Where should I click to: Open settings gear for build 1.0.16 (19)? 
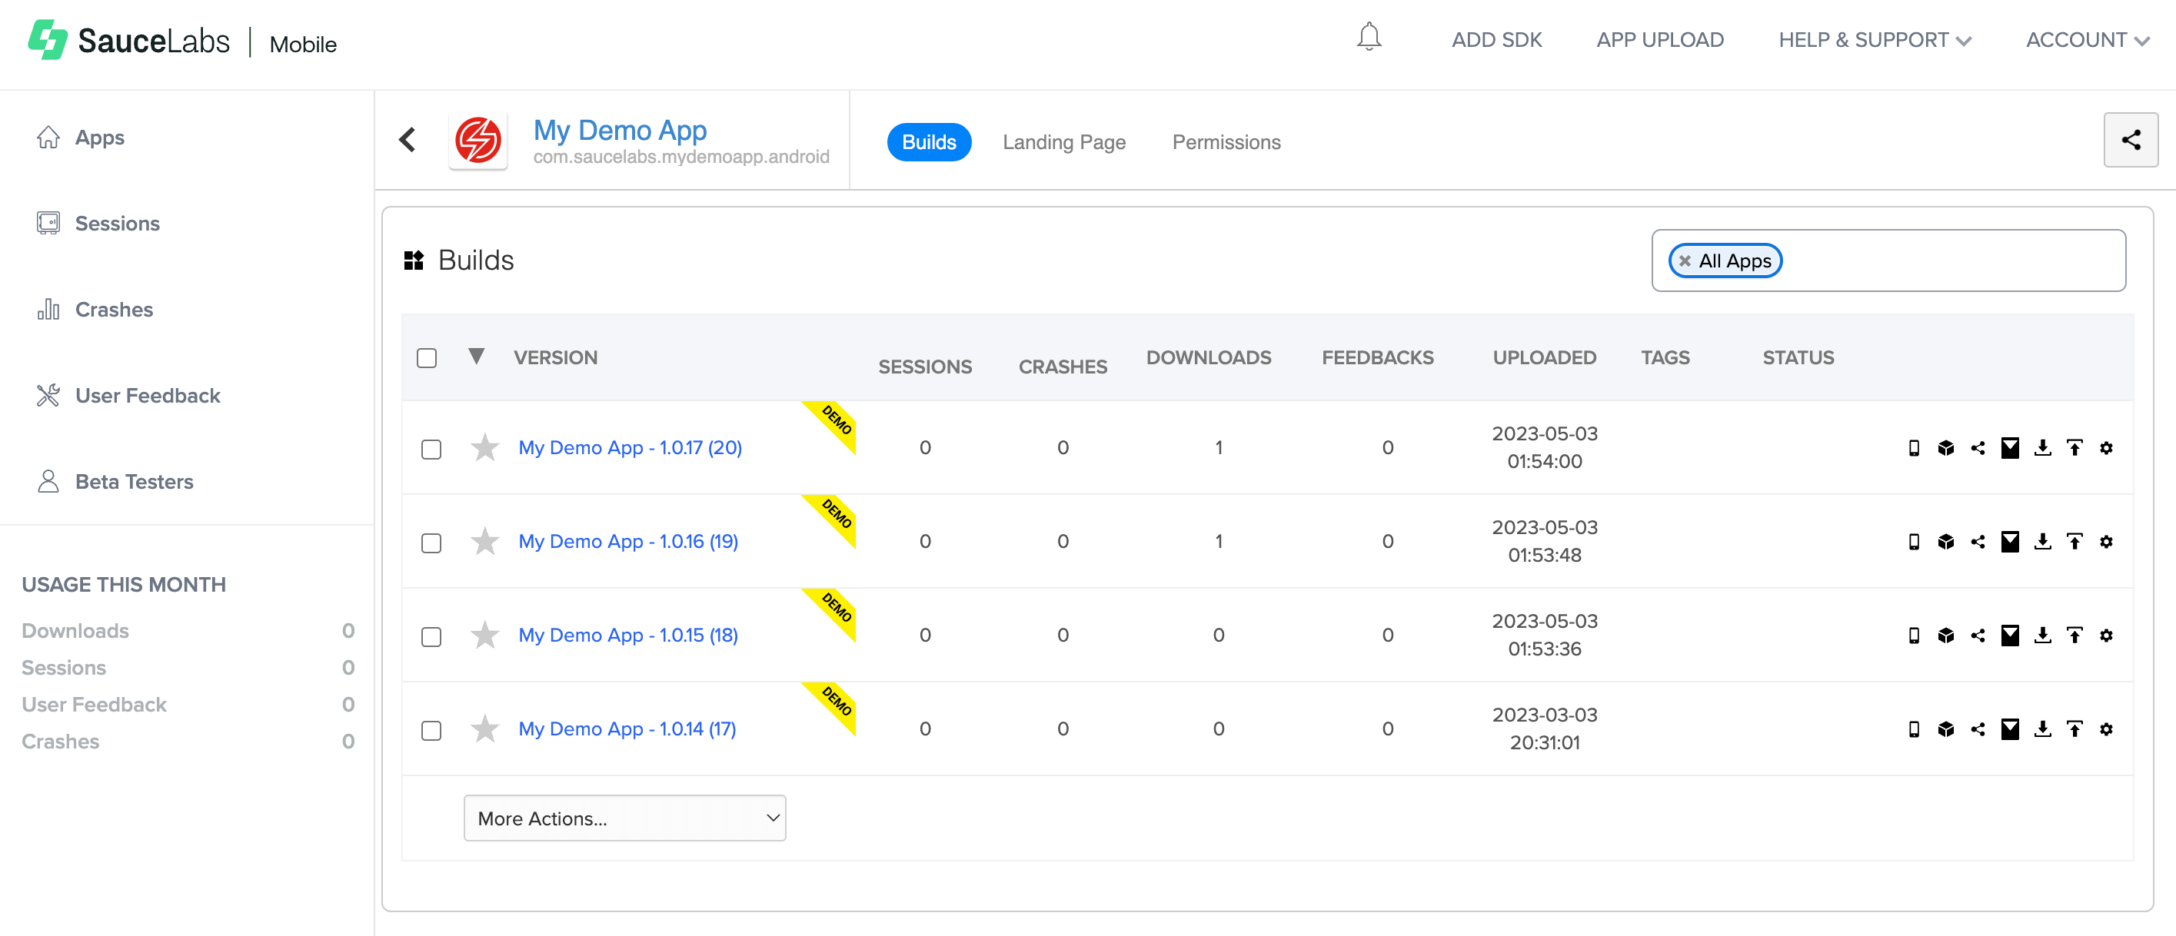coord(2106,541)
